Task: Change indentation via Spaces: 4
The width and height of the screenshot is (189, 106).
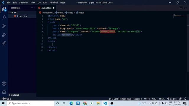Action: click(x=138, y=99)
